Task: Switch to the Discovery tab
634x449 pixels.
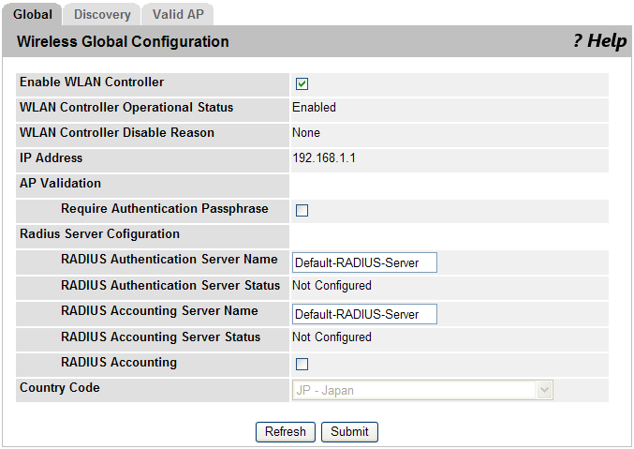Action: click(x=102, y=15)
